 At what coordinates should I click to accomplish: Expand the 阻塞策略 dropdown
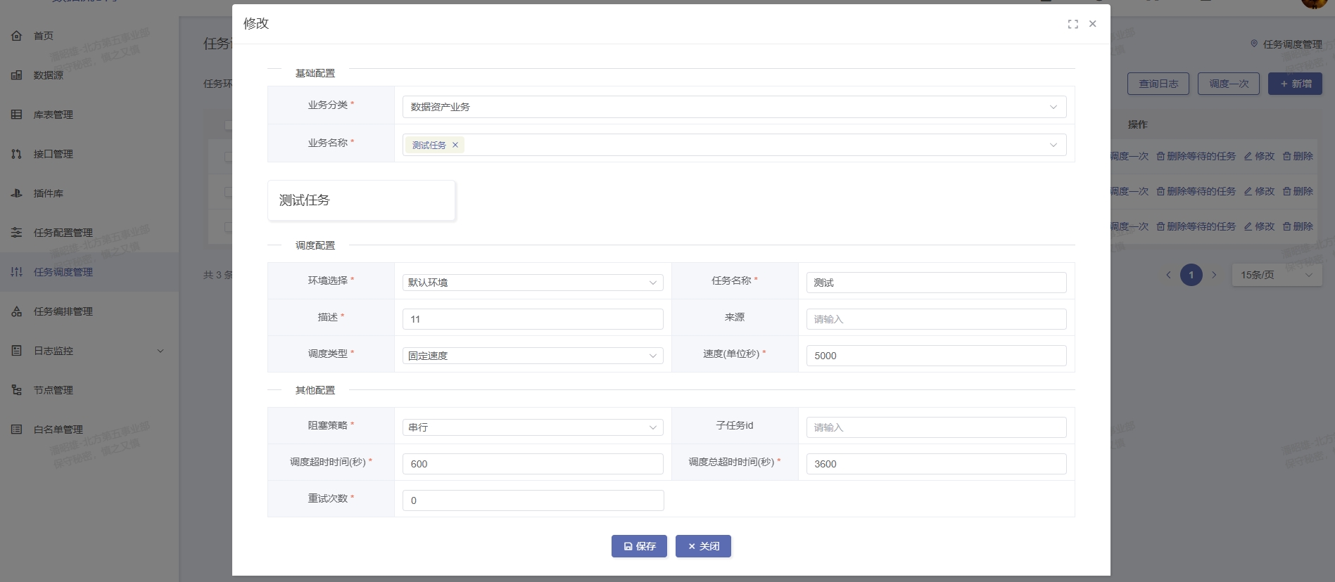click(532, 427)
